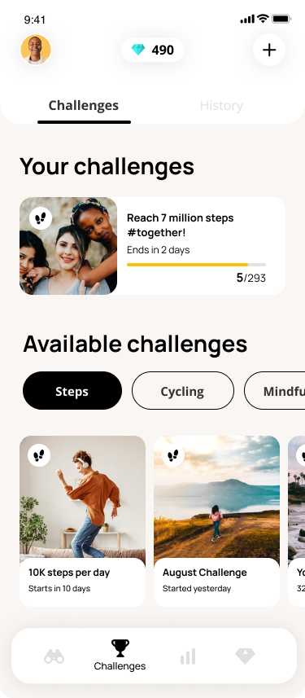Screen dimensions: 305x698
Task: Open the binoculars discover icon in bottom bar
Action: (54, 656)
